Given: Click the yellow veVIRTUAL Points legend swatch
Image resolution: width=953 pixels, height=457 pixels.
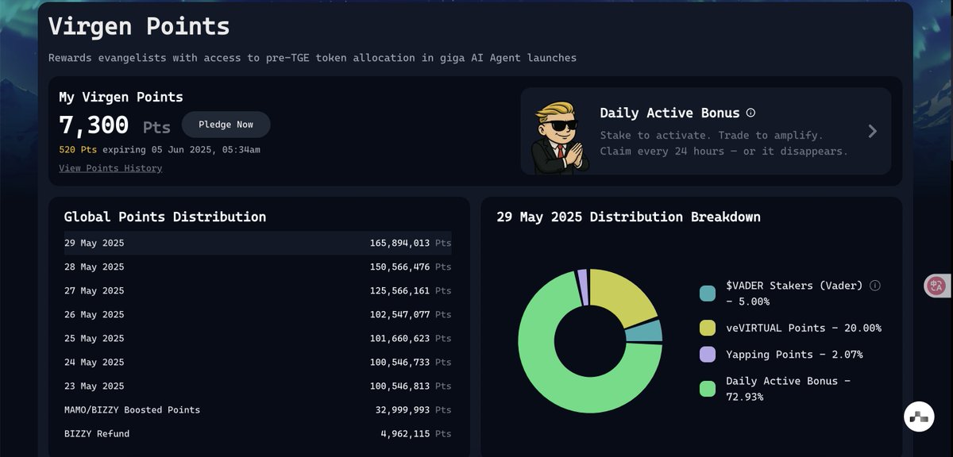Looking at the screenshot, I should click(707, 328).
